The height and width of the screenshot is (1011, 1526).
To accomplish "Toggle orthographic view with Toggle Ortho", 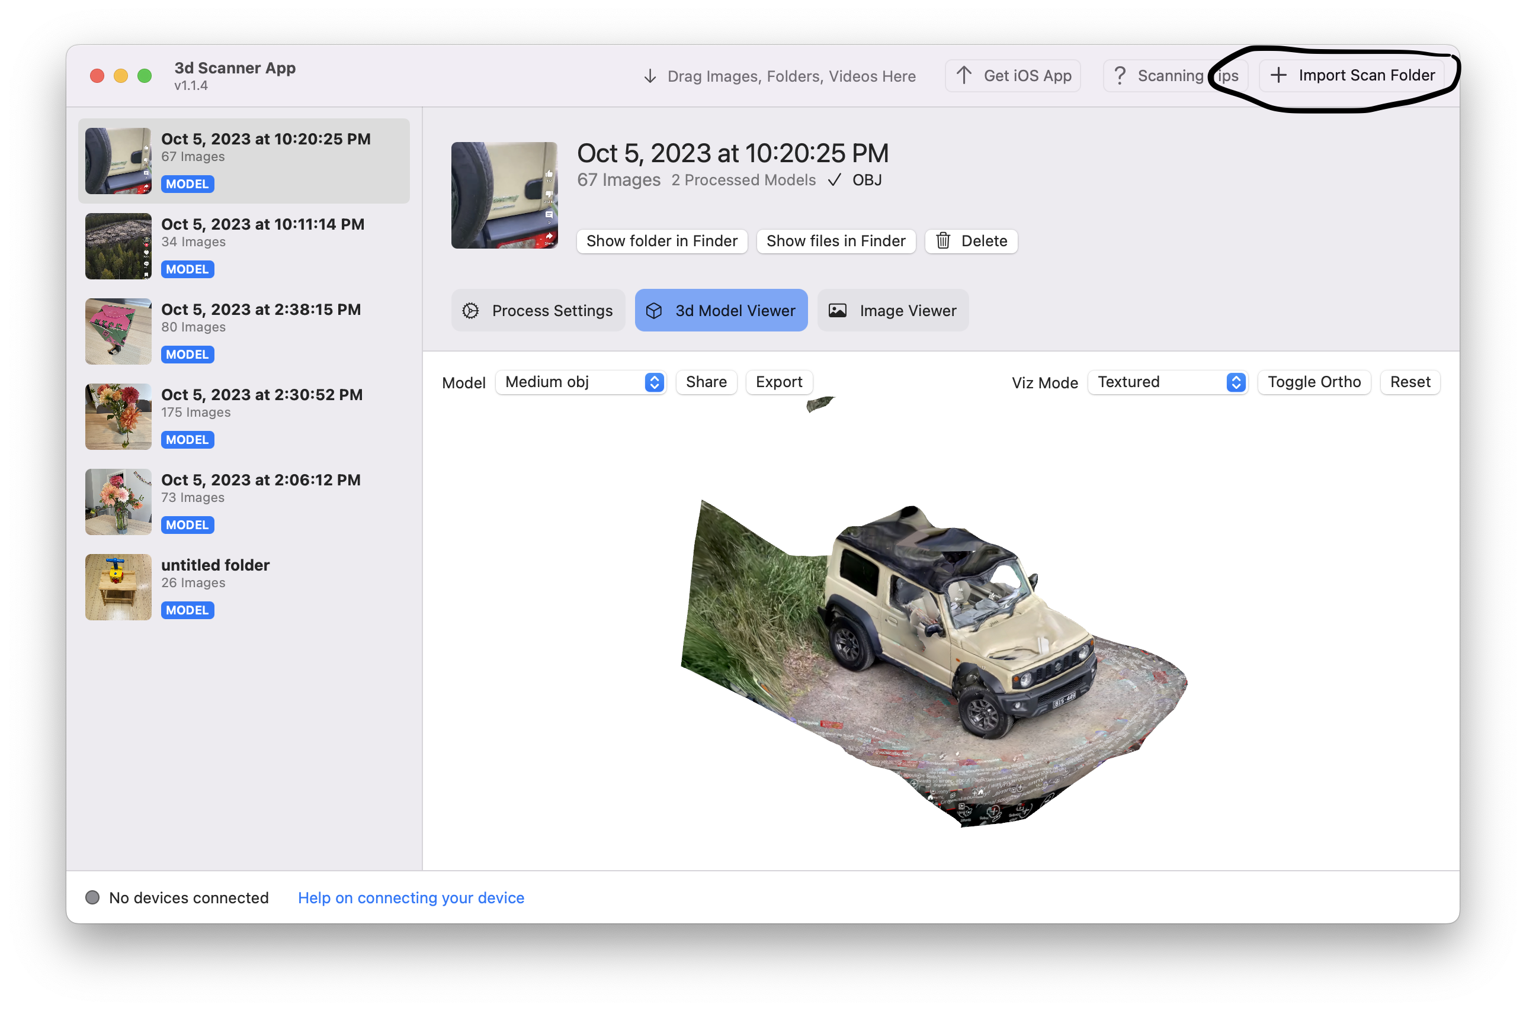I will click(1314, 382).
